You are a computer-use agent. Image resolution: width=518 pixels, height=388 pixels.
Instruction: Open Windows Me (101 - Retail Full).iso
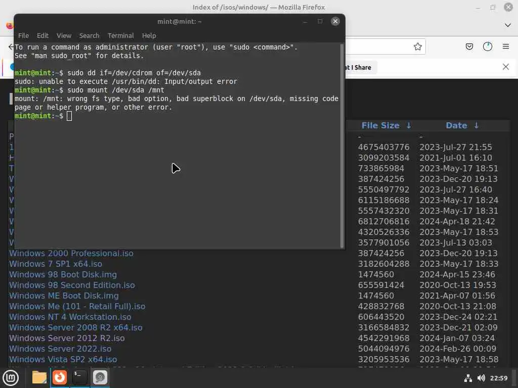coord(77,306)
